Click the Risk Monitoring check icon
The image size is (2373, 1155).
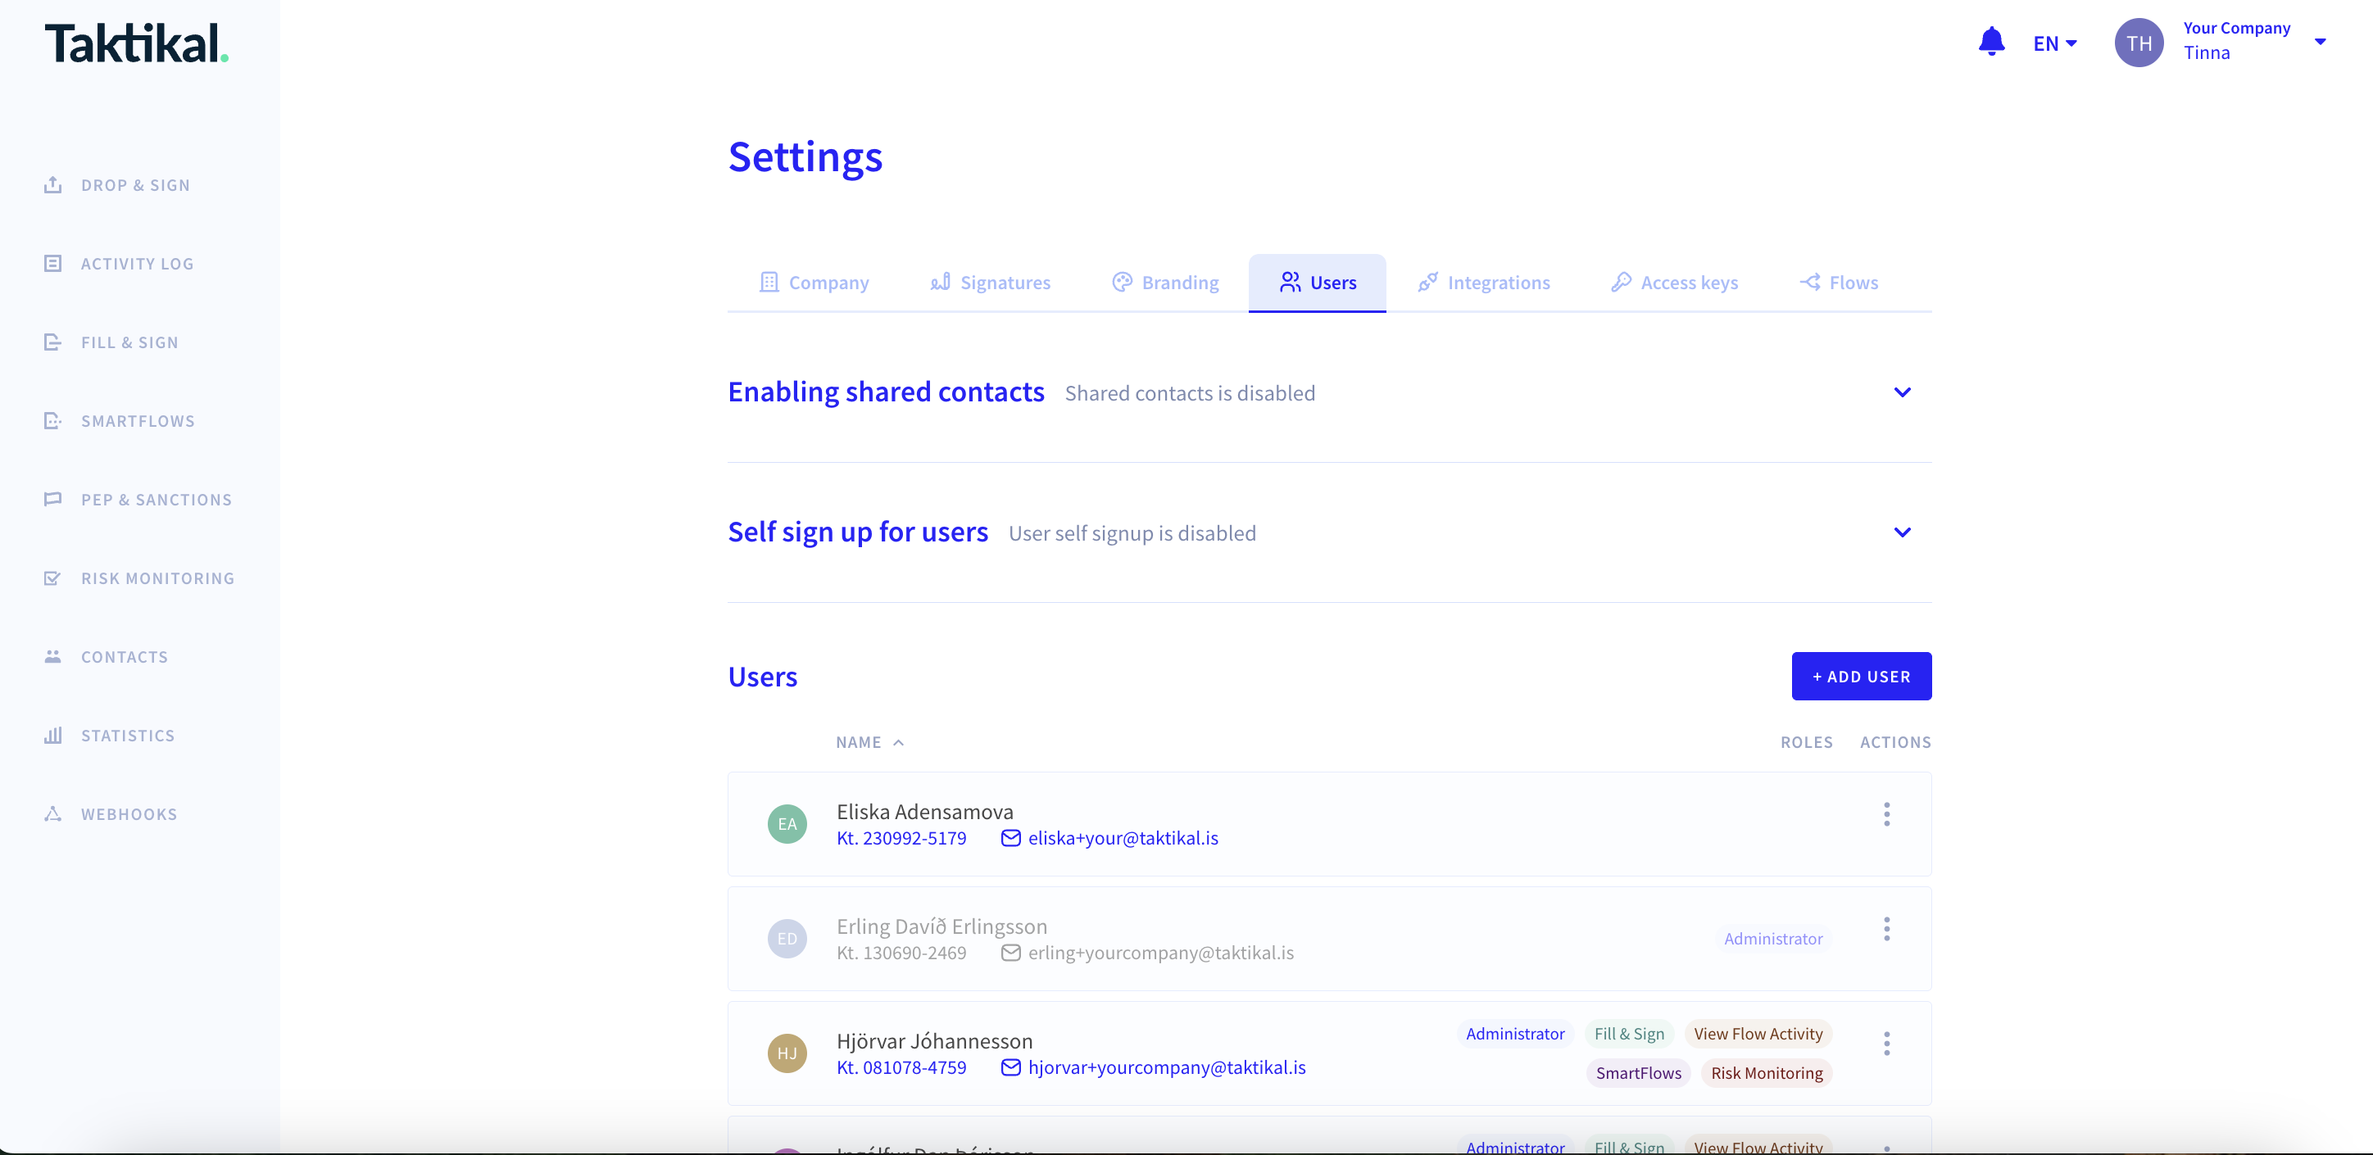point(52,578)
